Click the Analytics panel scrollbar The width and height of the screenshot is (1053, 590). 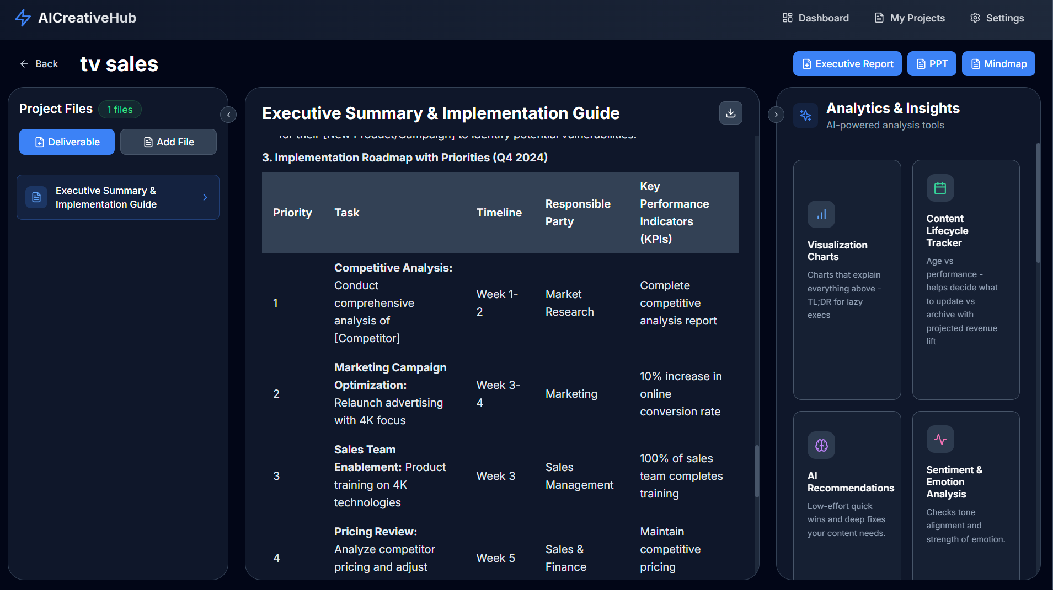pyautogui.click(x=1038, y=203)
